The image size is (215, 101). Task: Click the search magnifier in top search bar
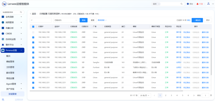point(182,4)
